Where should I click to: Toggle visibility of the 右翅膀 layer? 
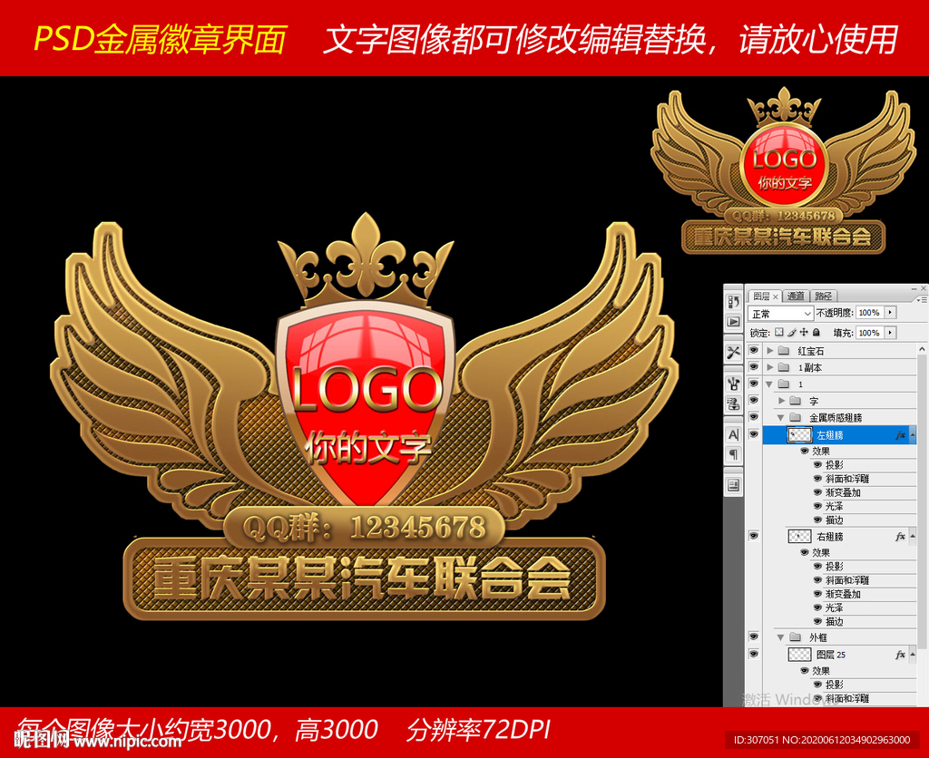pos(754,536)
